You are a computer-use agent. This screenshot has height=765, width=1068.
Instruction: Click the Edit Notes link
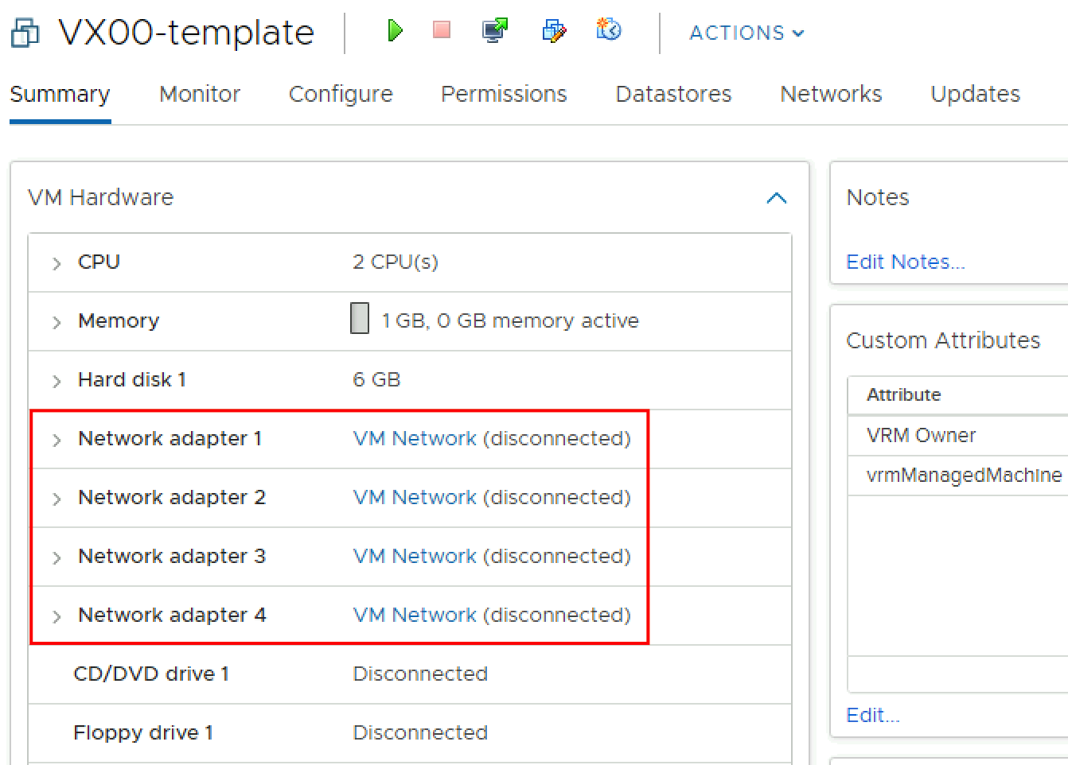(x=905, y=262)
